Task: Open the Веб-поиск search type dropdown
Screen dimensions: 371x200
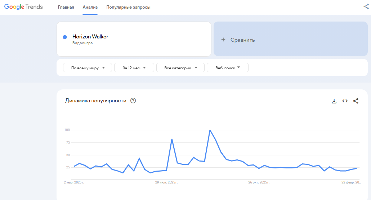Action: [227, 68]
